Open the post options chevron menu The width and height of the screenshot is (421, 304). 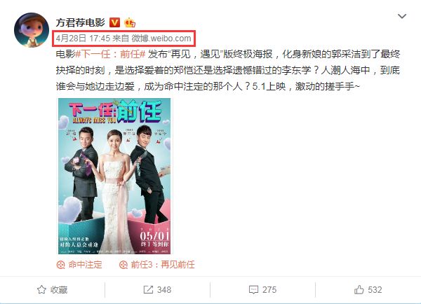tap(401, 16)
